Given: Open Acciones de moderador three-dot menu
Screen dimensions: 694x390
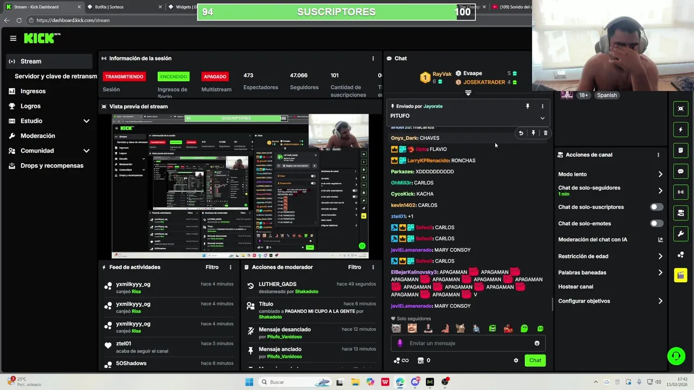Looking at the screenshot, I should 373,267.
